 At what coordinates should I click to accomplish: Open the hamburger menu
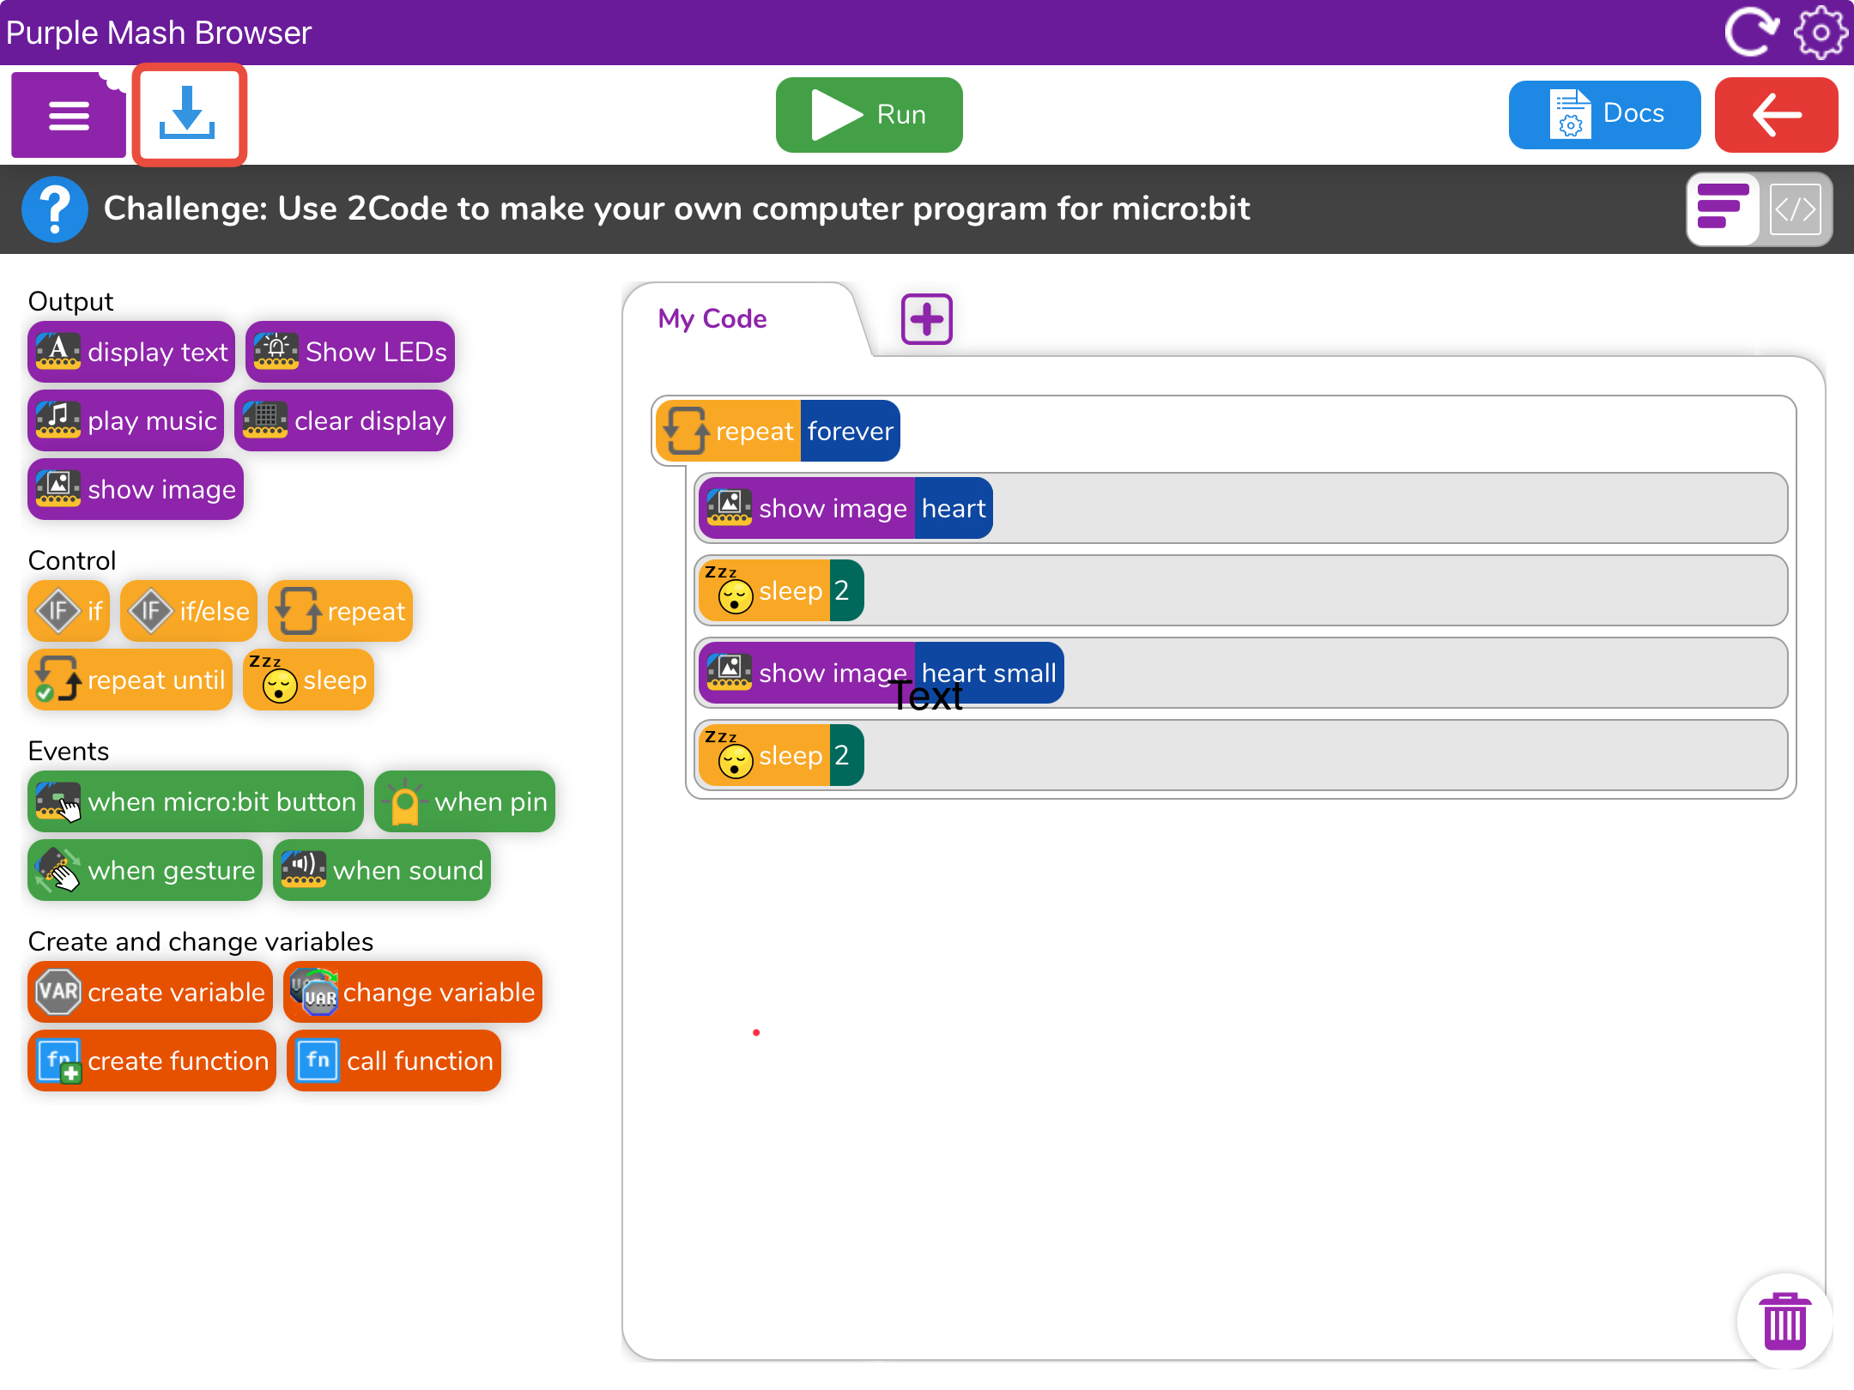coord(69,115)
